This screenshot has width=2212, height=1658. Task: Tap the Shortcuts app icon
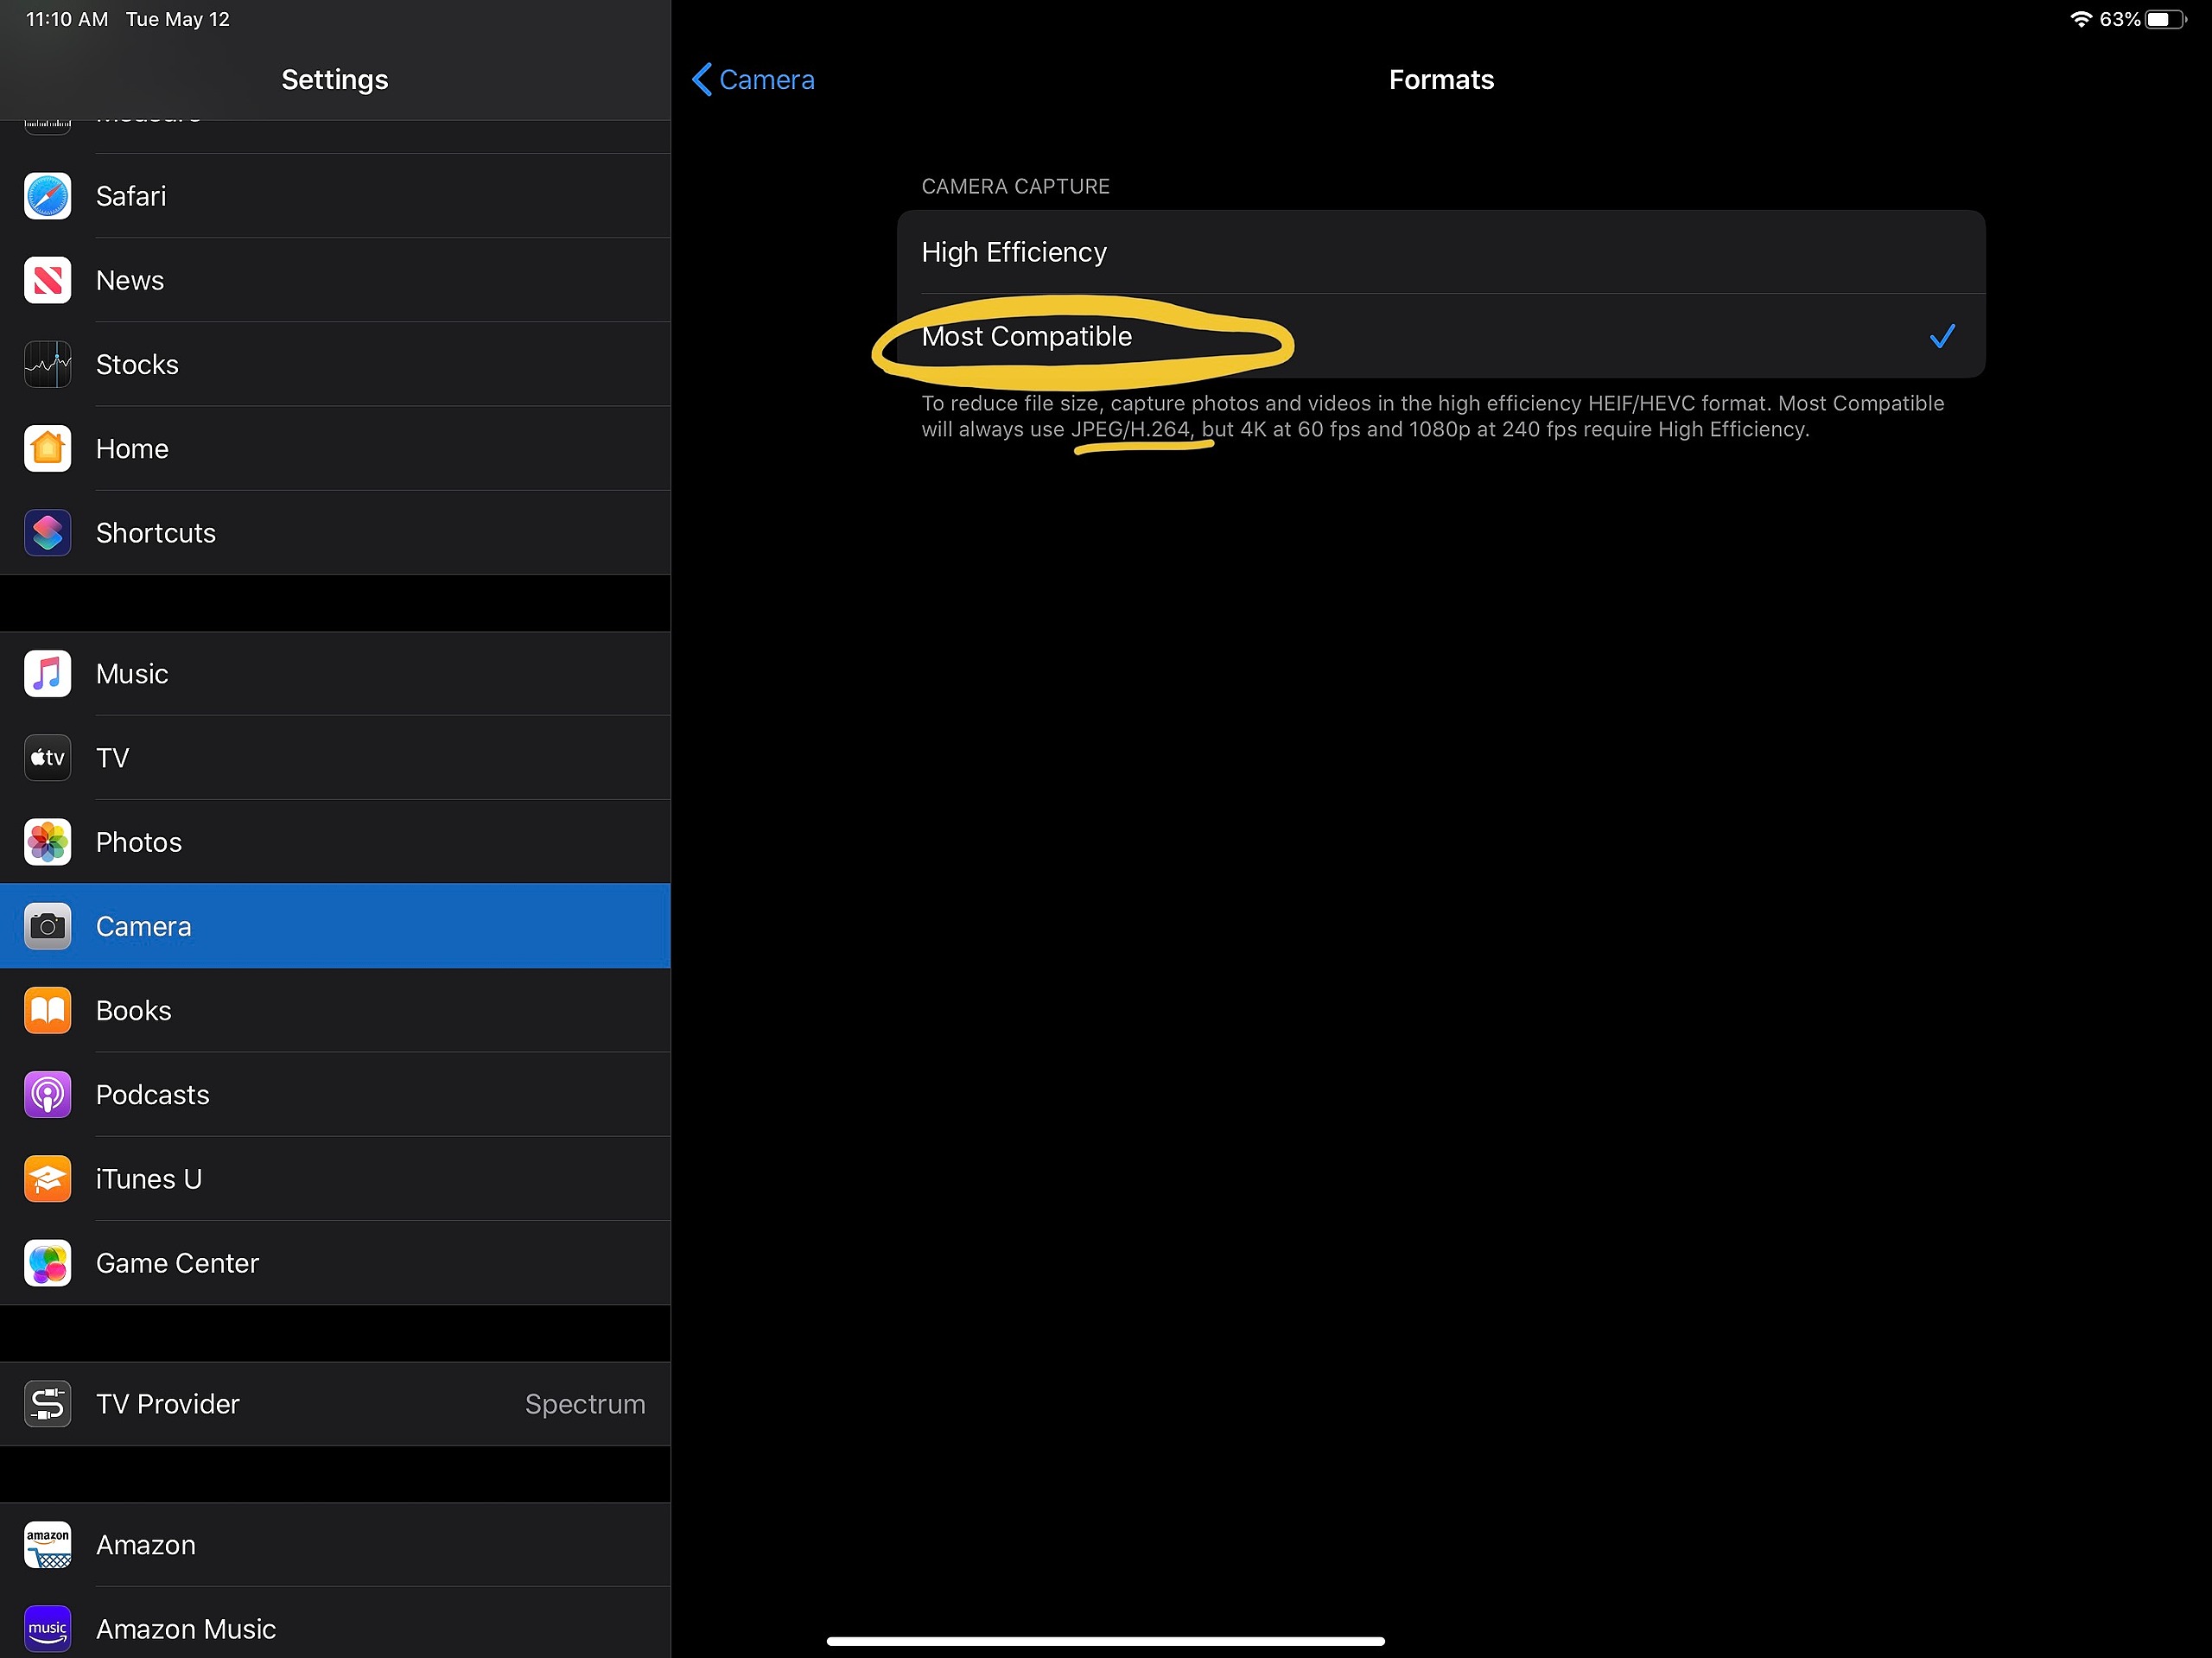(47, 533)
